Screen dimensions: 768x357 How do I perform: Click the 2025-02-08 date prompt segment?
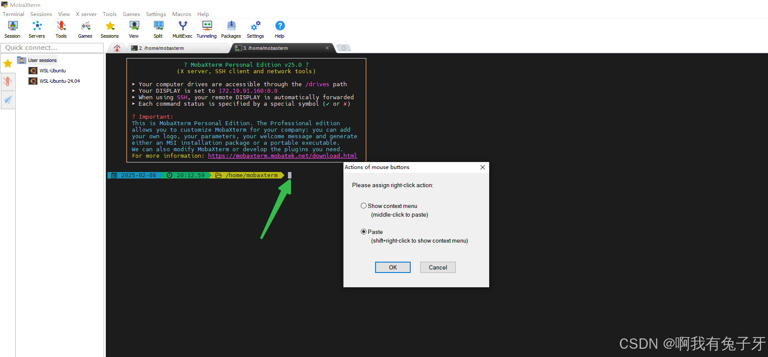(x=134, y=175)
